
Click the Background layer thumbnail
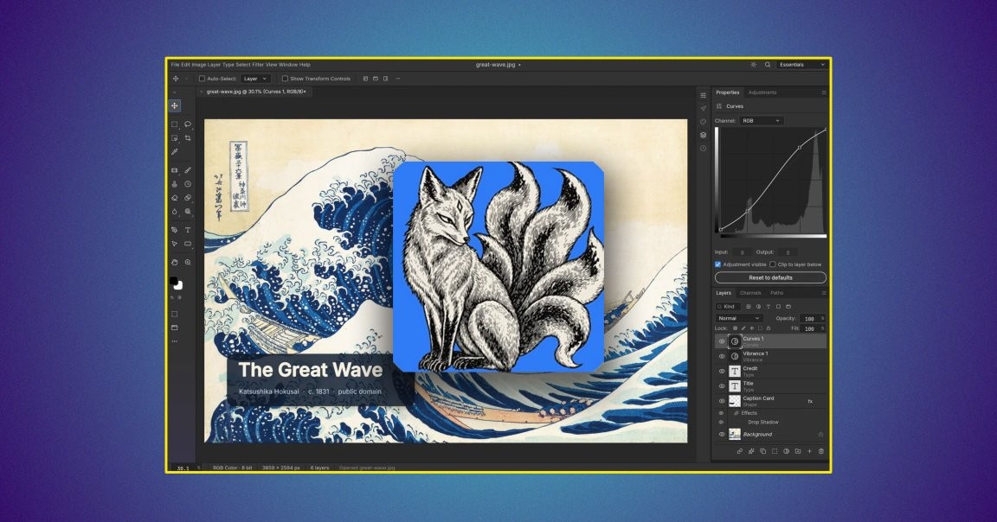[x=735, y=435]
